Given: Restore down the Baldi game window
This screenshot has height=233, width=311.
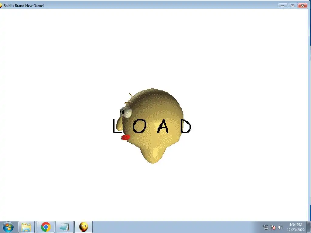Looking at the screenshot, I should (x=292, y=6).
